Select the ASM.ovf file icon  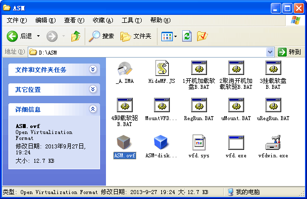[x=124, y=142]
